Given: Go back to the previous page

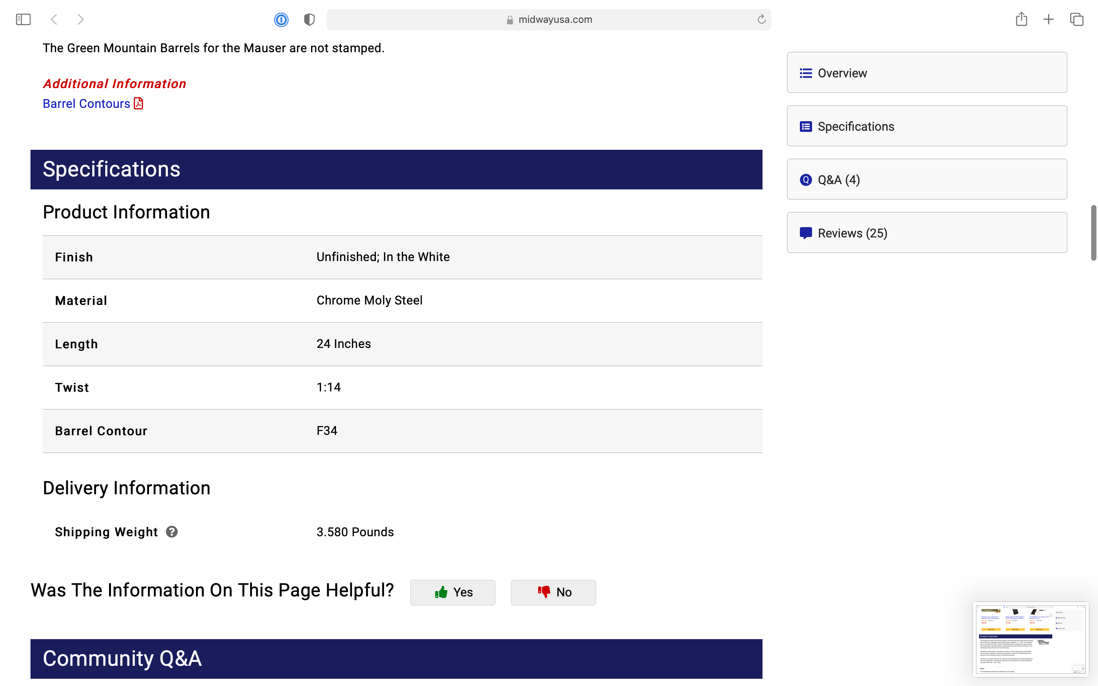Looking at the screenshot, I should tap(54, 19).
